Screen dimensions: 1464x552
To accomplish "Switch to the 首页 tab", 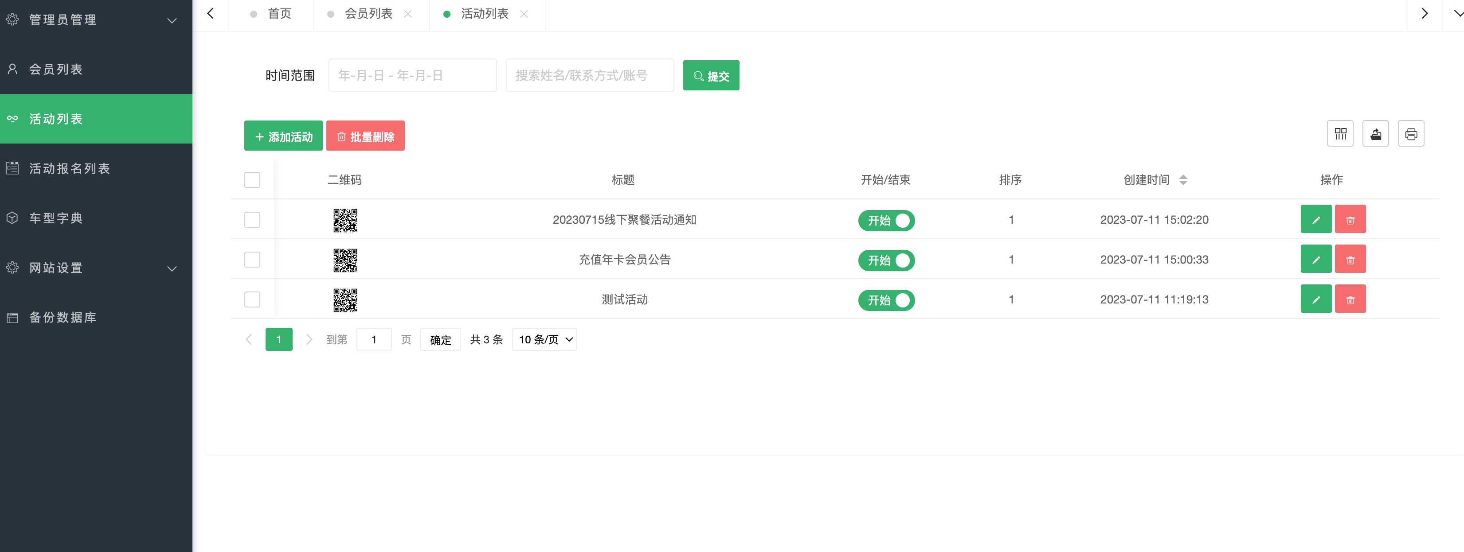I will coord(271,14).
